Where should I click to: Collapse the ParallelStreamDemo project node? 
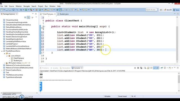2,51
